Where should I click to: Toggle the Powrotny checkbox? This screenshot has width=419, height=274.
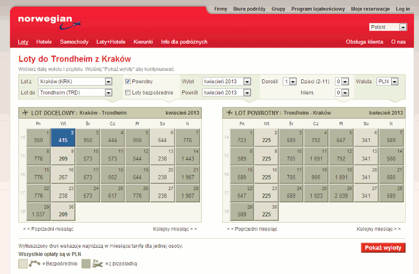pyautogui.click(x=128, y=81)
